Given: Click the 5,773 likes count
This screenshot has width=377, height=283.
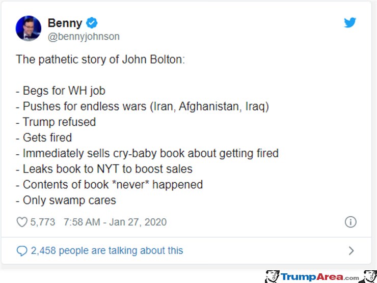Looking at the screenshot, I should click(x=43, y=222).
